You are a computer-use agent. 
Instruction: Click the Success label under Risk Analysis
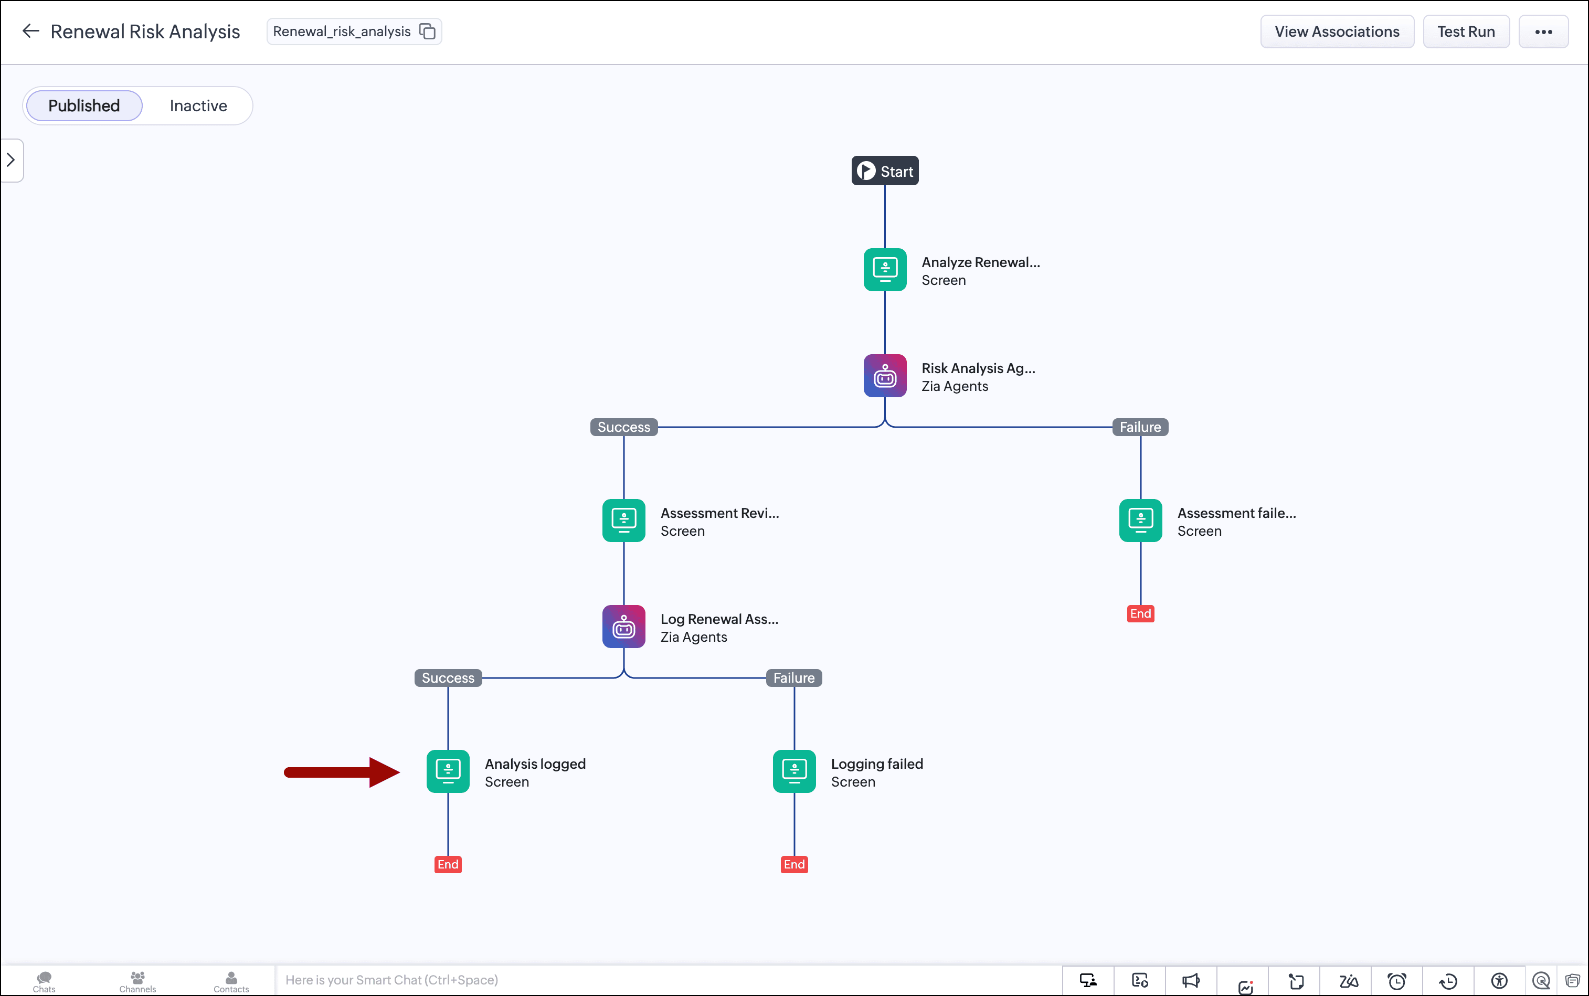(x=623, y=427)
